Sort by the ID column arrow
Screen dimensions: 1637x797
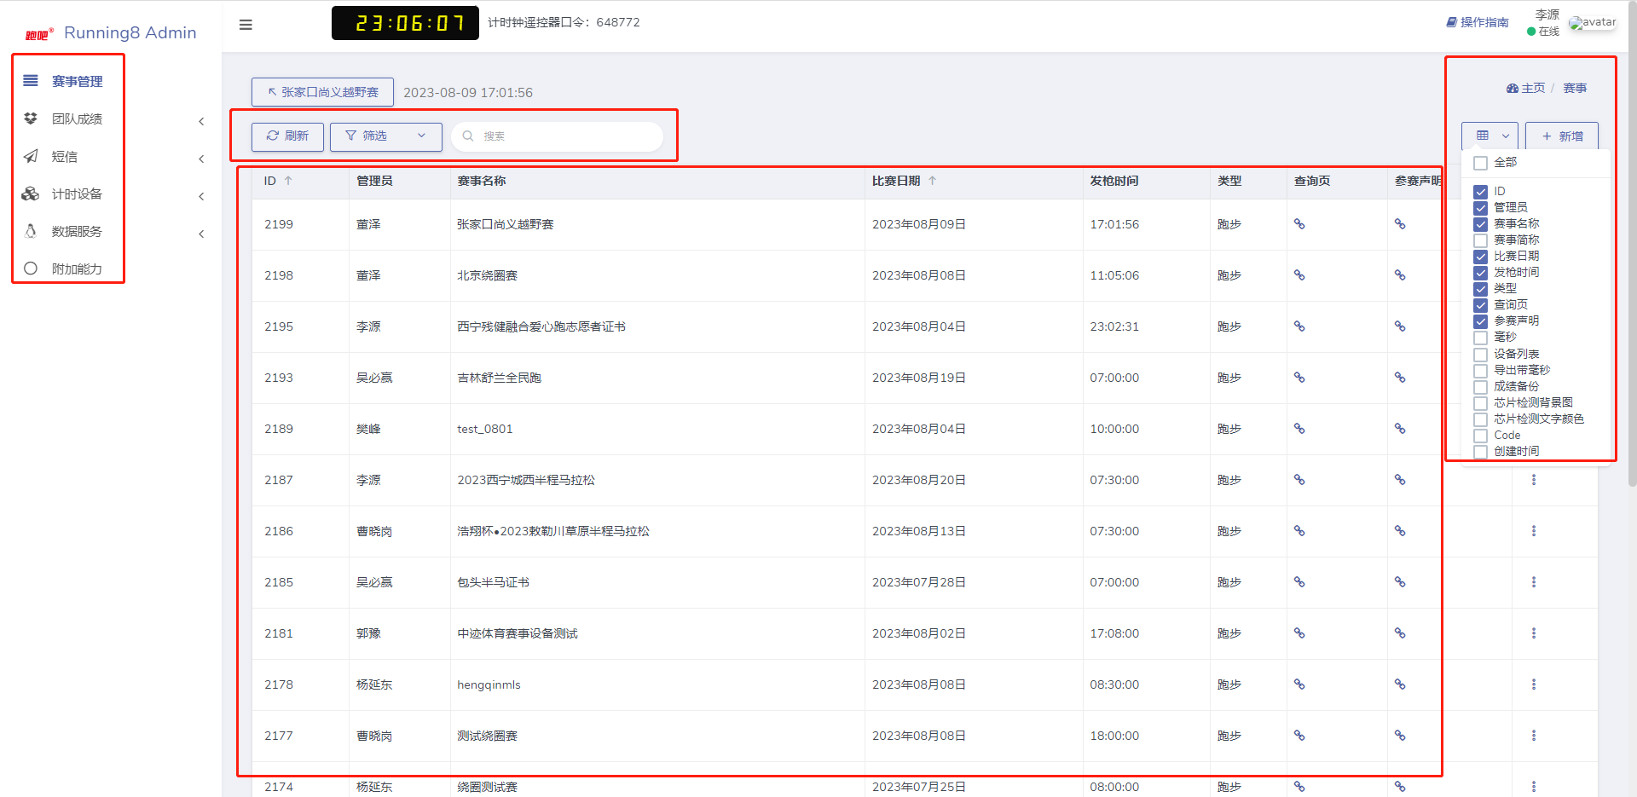click(x=288, y=181)
